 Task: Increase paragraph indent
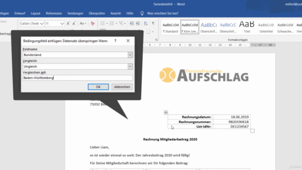pyautogui.click(x=137, y=24)
